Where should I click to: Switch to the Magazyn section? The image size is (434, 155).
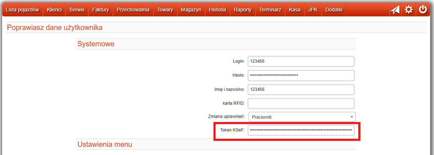191,10
